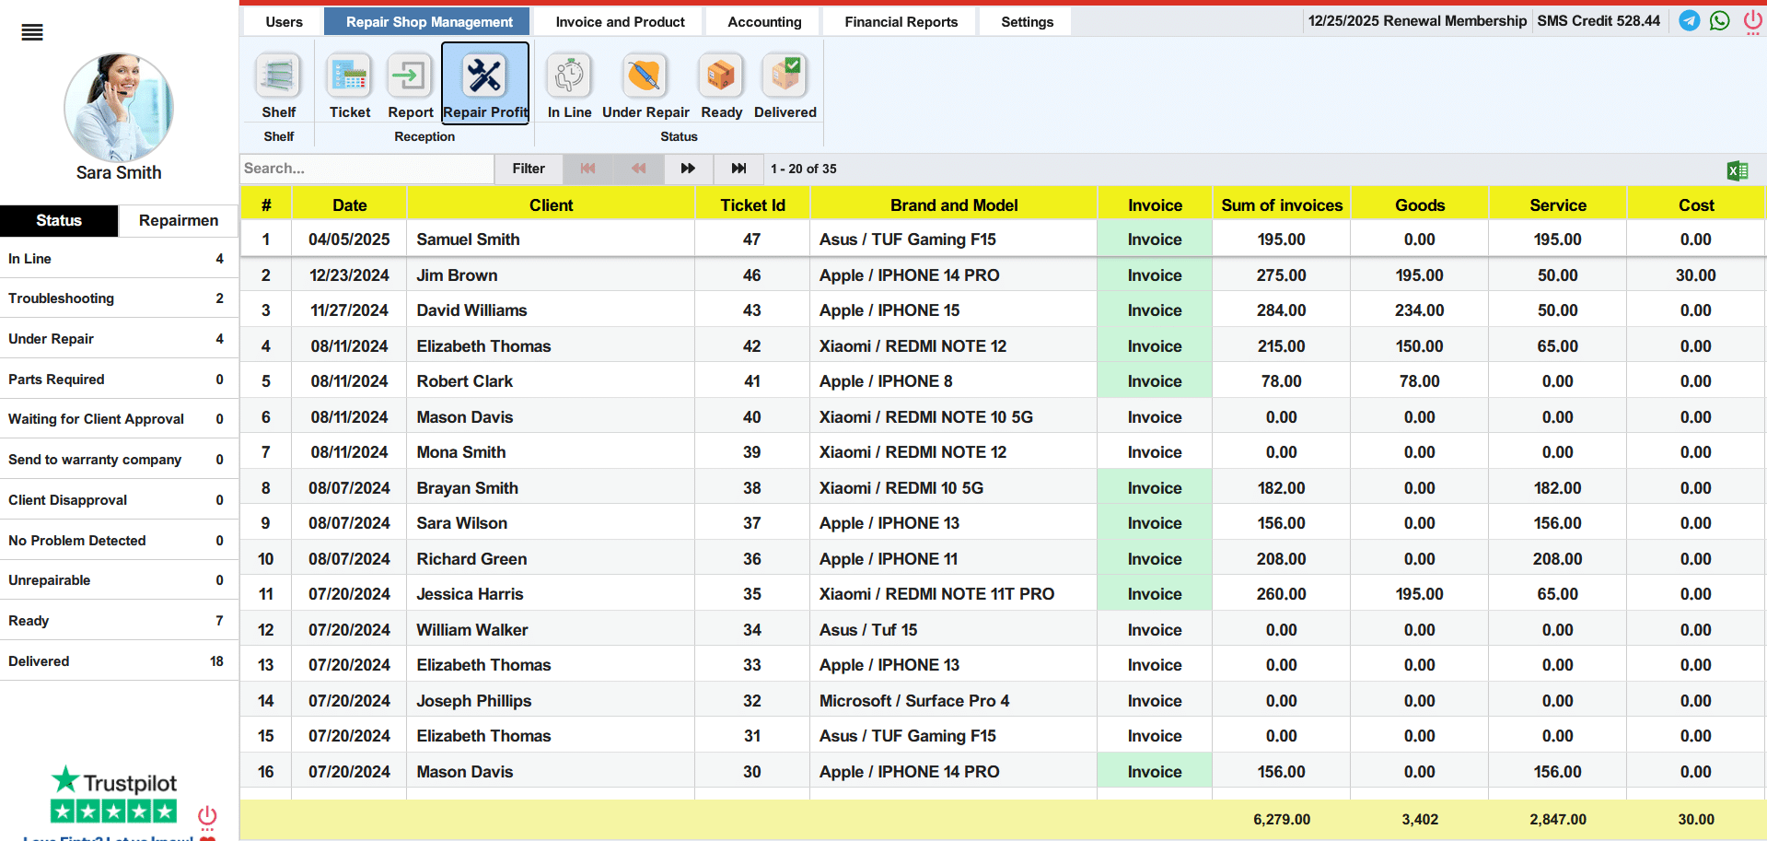The width and height of the screenshot is (1767, 841).
Task: Switch to Repair Shop Management tab
Action: coord(429,22)
